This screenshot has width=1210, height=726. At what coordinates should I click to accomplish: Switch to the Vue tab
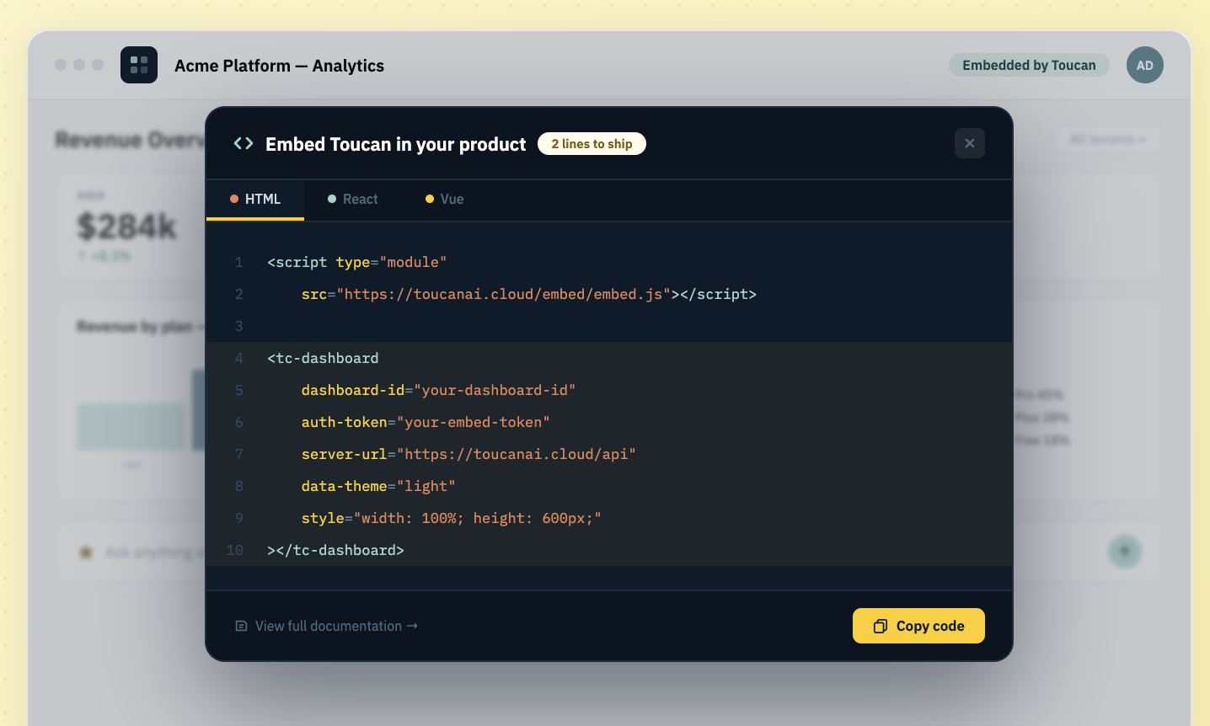click(445, 200)
